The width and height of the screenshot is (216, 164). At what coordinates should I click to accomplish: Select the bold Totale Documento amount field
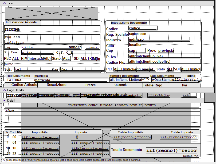tap(171, 150)
